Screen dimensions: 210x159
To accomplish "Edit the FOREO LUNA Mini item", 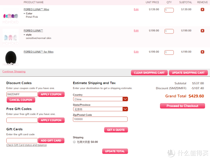I will 136,9.
